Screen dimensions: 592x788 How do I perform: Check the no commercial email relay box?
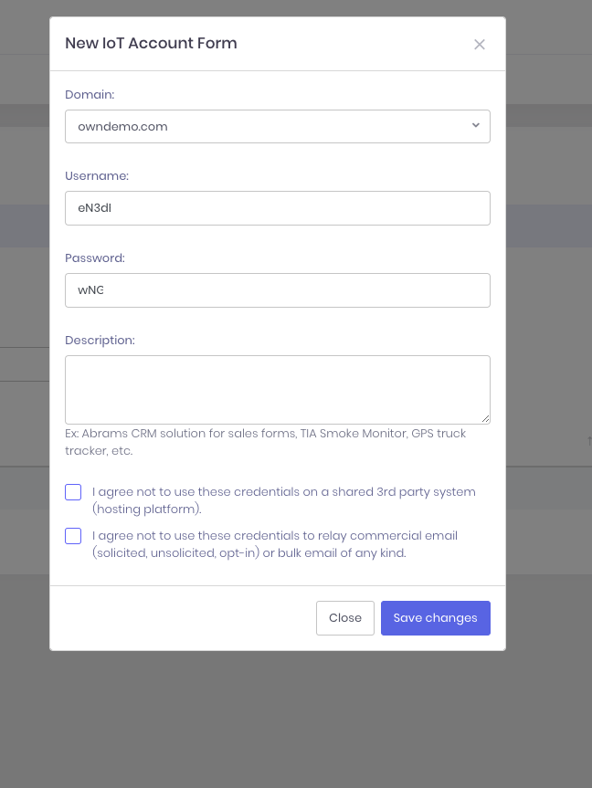point(73,536)
